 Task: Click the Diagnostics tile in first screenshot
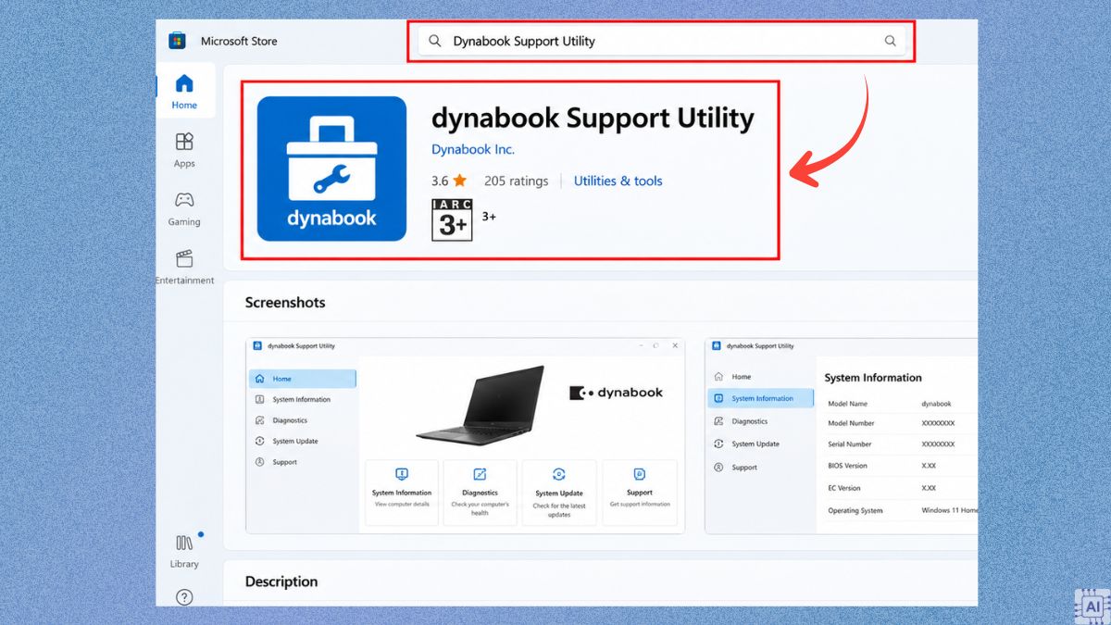point(480,493)
